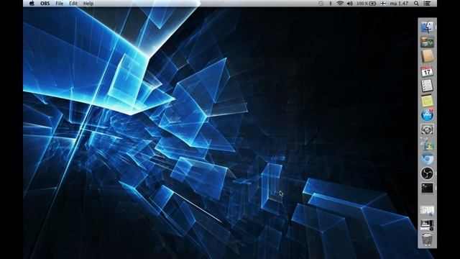This screenshot has width=460, height=259.
Task: Open the minimized window thumbnail in dock
Action: tap(427, 225)
